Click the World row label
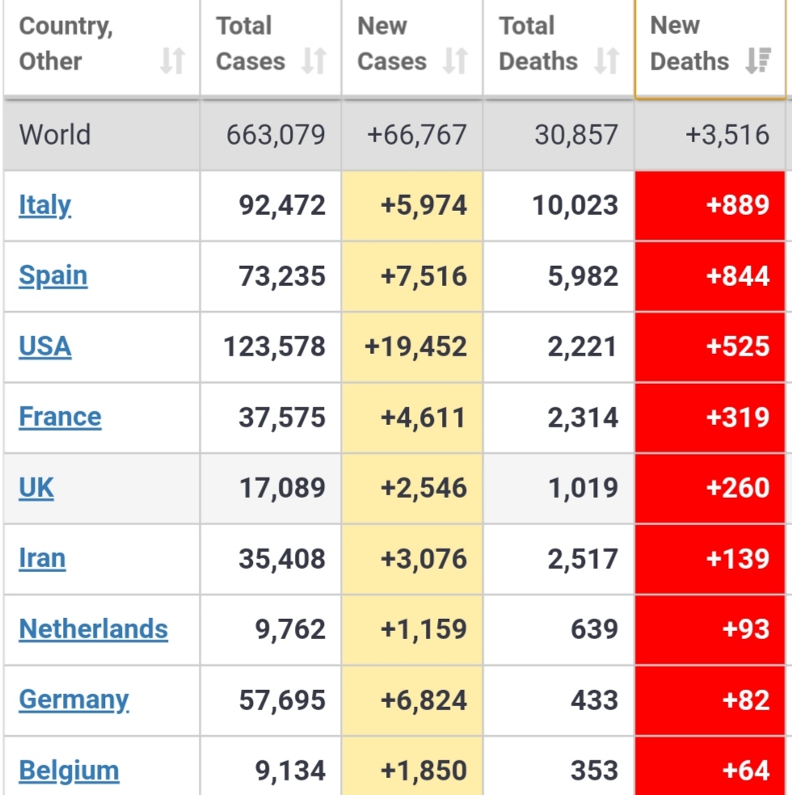 click(55, 134)
